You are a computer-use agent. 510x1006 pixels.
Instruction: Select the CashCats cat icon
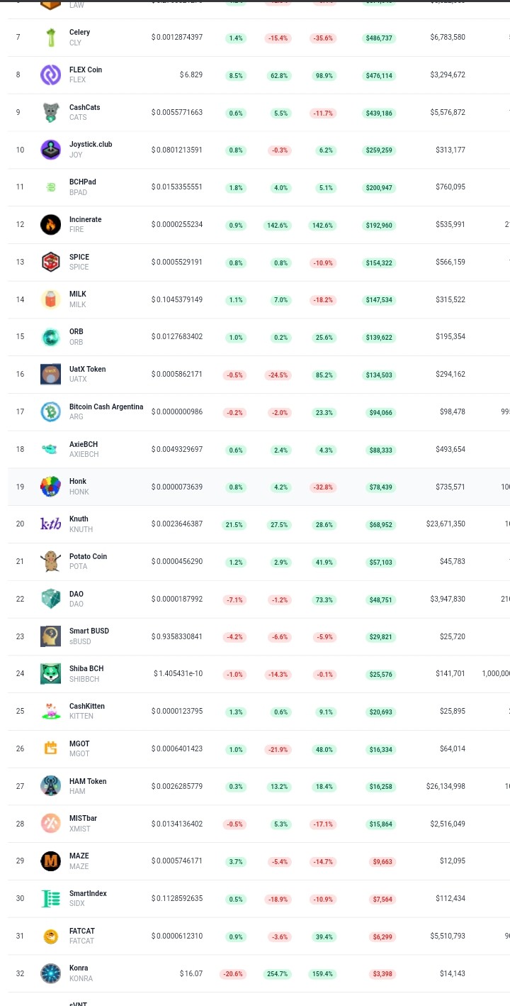click(51, 112)
